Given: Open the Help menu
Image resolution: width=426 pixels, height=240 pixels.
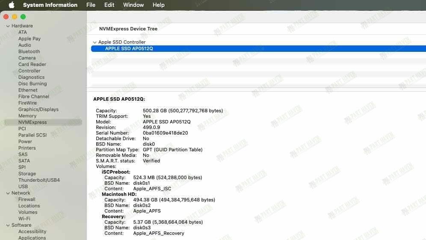Looking at the screenshot, I should pyautogui.click(x=158, y=5).
